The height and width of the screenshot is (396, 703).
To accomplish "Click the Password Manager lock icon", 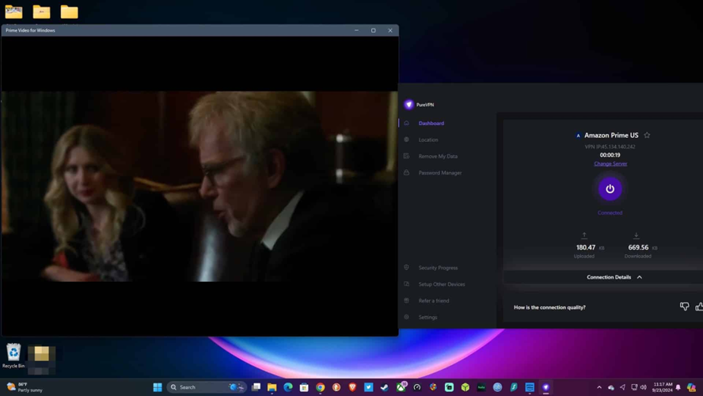I will (x=407, y=173).
